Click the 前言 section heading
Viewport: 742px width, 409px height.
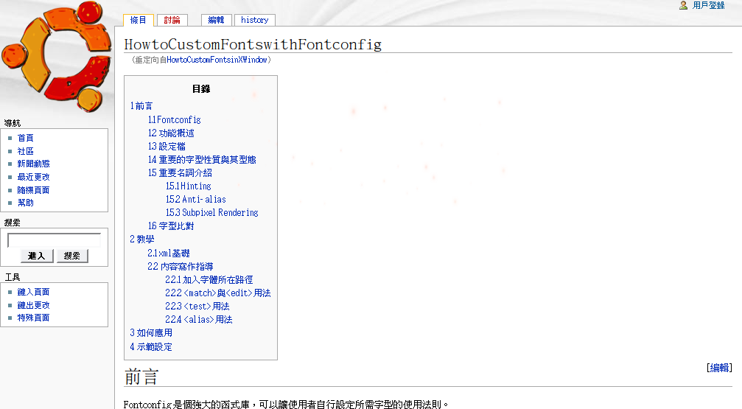point(141,377)
